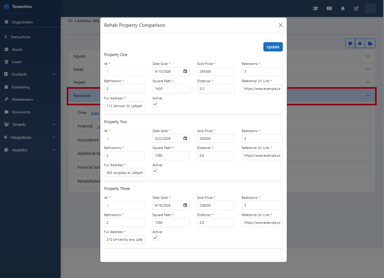The height and width of the screenshot is (278, 384).
Task: Click the sticky note toolbar icon
Action: [350, 43]
